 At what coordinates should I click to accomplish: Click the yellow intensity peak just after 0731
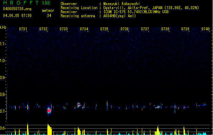pyautogui.click(x=27, y=129)
